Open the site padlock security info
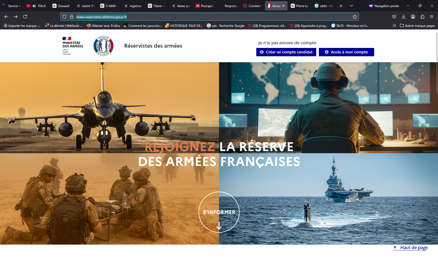438x261 pixels. tap(72, 17)
